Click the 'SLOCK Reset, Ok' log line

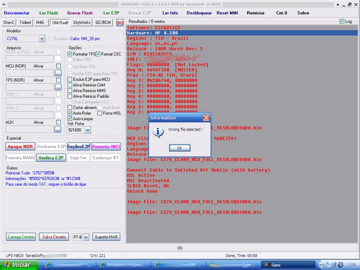tap(148, 186)
